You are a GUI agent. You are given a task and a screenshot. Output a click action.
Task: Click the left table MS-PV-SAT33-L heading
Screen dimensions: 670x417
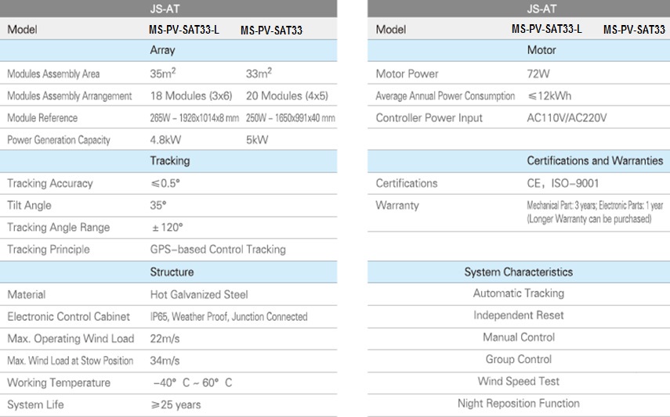(x=184, y=30)
